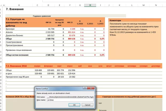166x111 pixels.
Task: Select the 23 582 overdue value cell
Action: [x=71, y=76]
